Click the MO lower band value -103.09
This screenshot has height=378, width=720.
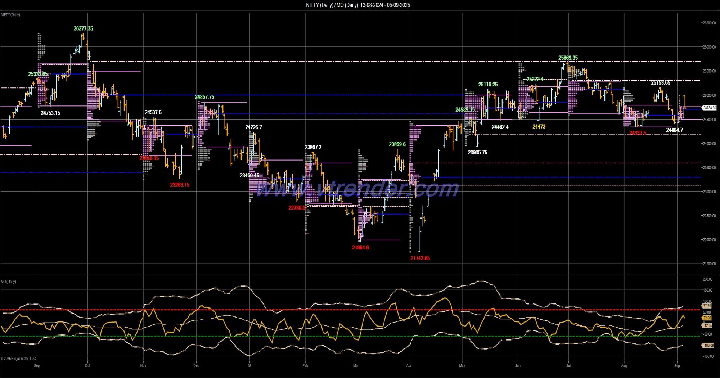pos(708,346)
